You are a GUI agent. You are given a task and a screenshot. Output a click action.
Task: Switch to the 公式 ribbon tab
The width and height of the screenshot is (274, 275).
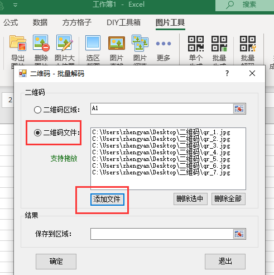click(11, 23)
